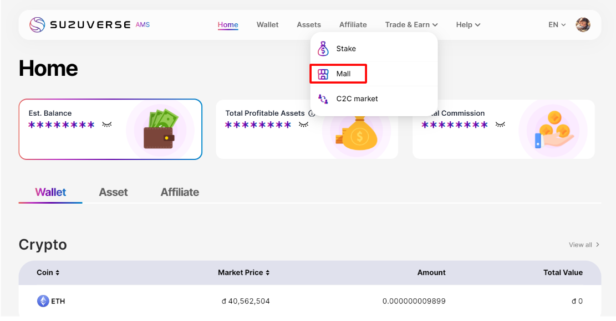Click the Stake money bag icon

coord(323,49)
